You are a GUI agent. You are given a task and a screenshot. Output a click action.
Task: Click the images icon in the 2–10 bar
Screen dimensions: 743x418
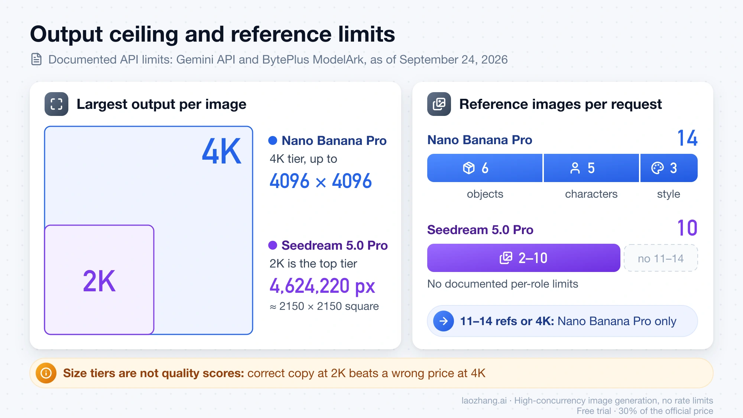pyautogui.click(x=506, y=258)
